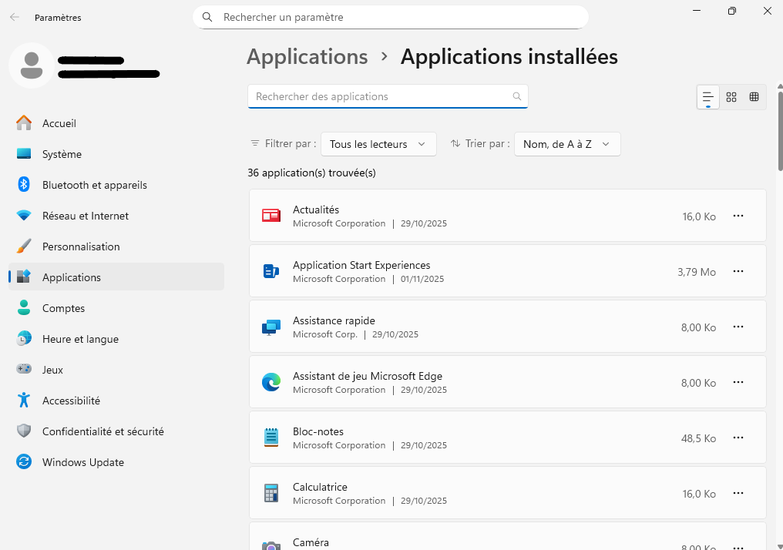Screen dimensions: 783x550
Task: Open Windows Update in the sidebar
Action: click(x=83, y=462)
